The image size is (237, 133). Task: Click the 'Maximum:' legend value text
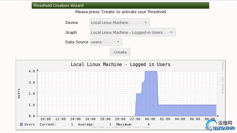pyautogui.click(x=124, y=124)
